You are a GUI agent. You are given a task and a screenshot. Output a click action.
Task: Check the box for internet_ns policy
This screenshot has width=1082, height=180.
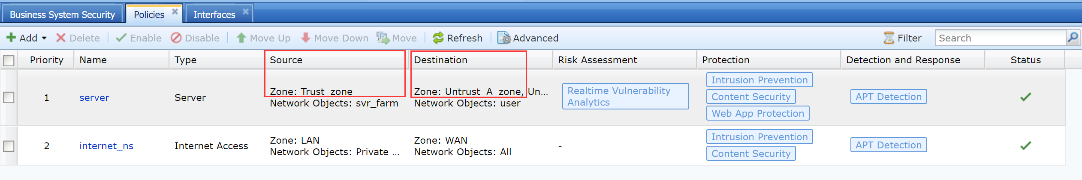[x=9, y=146]
